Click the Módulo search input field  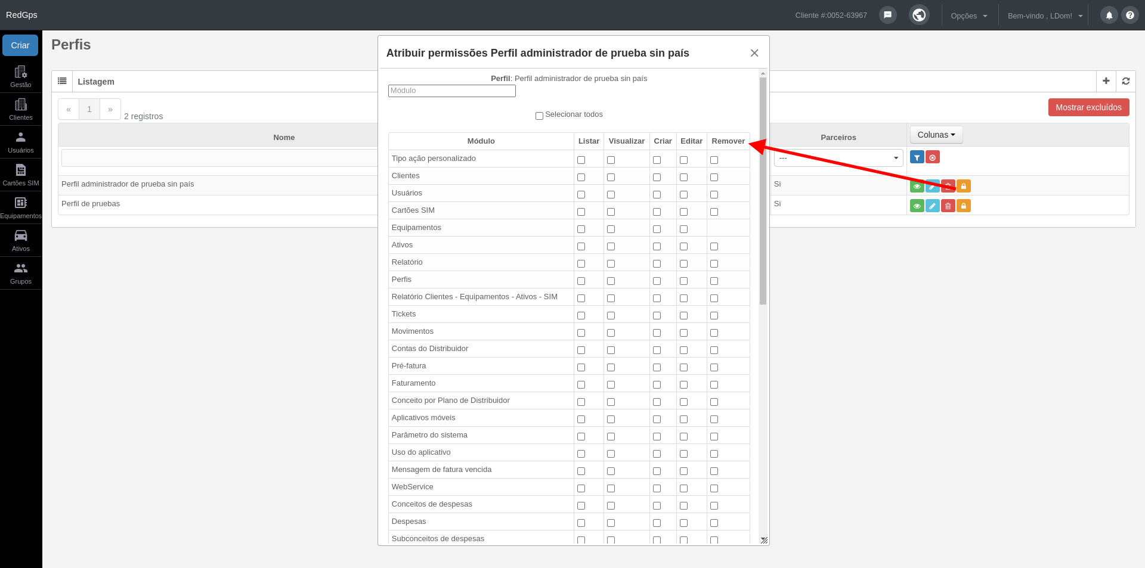pyautogui.click(x=451, y=91)
